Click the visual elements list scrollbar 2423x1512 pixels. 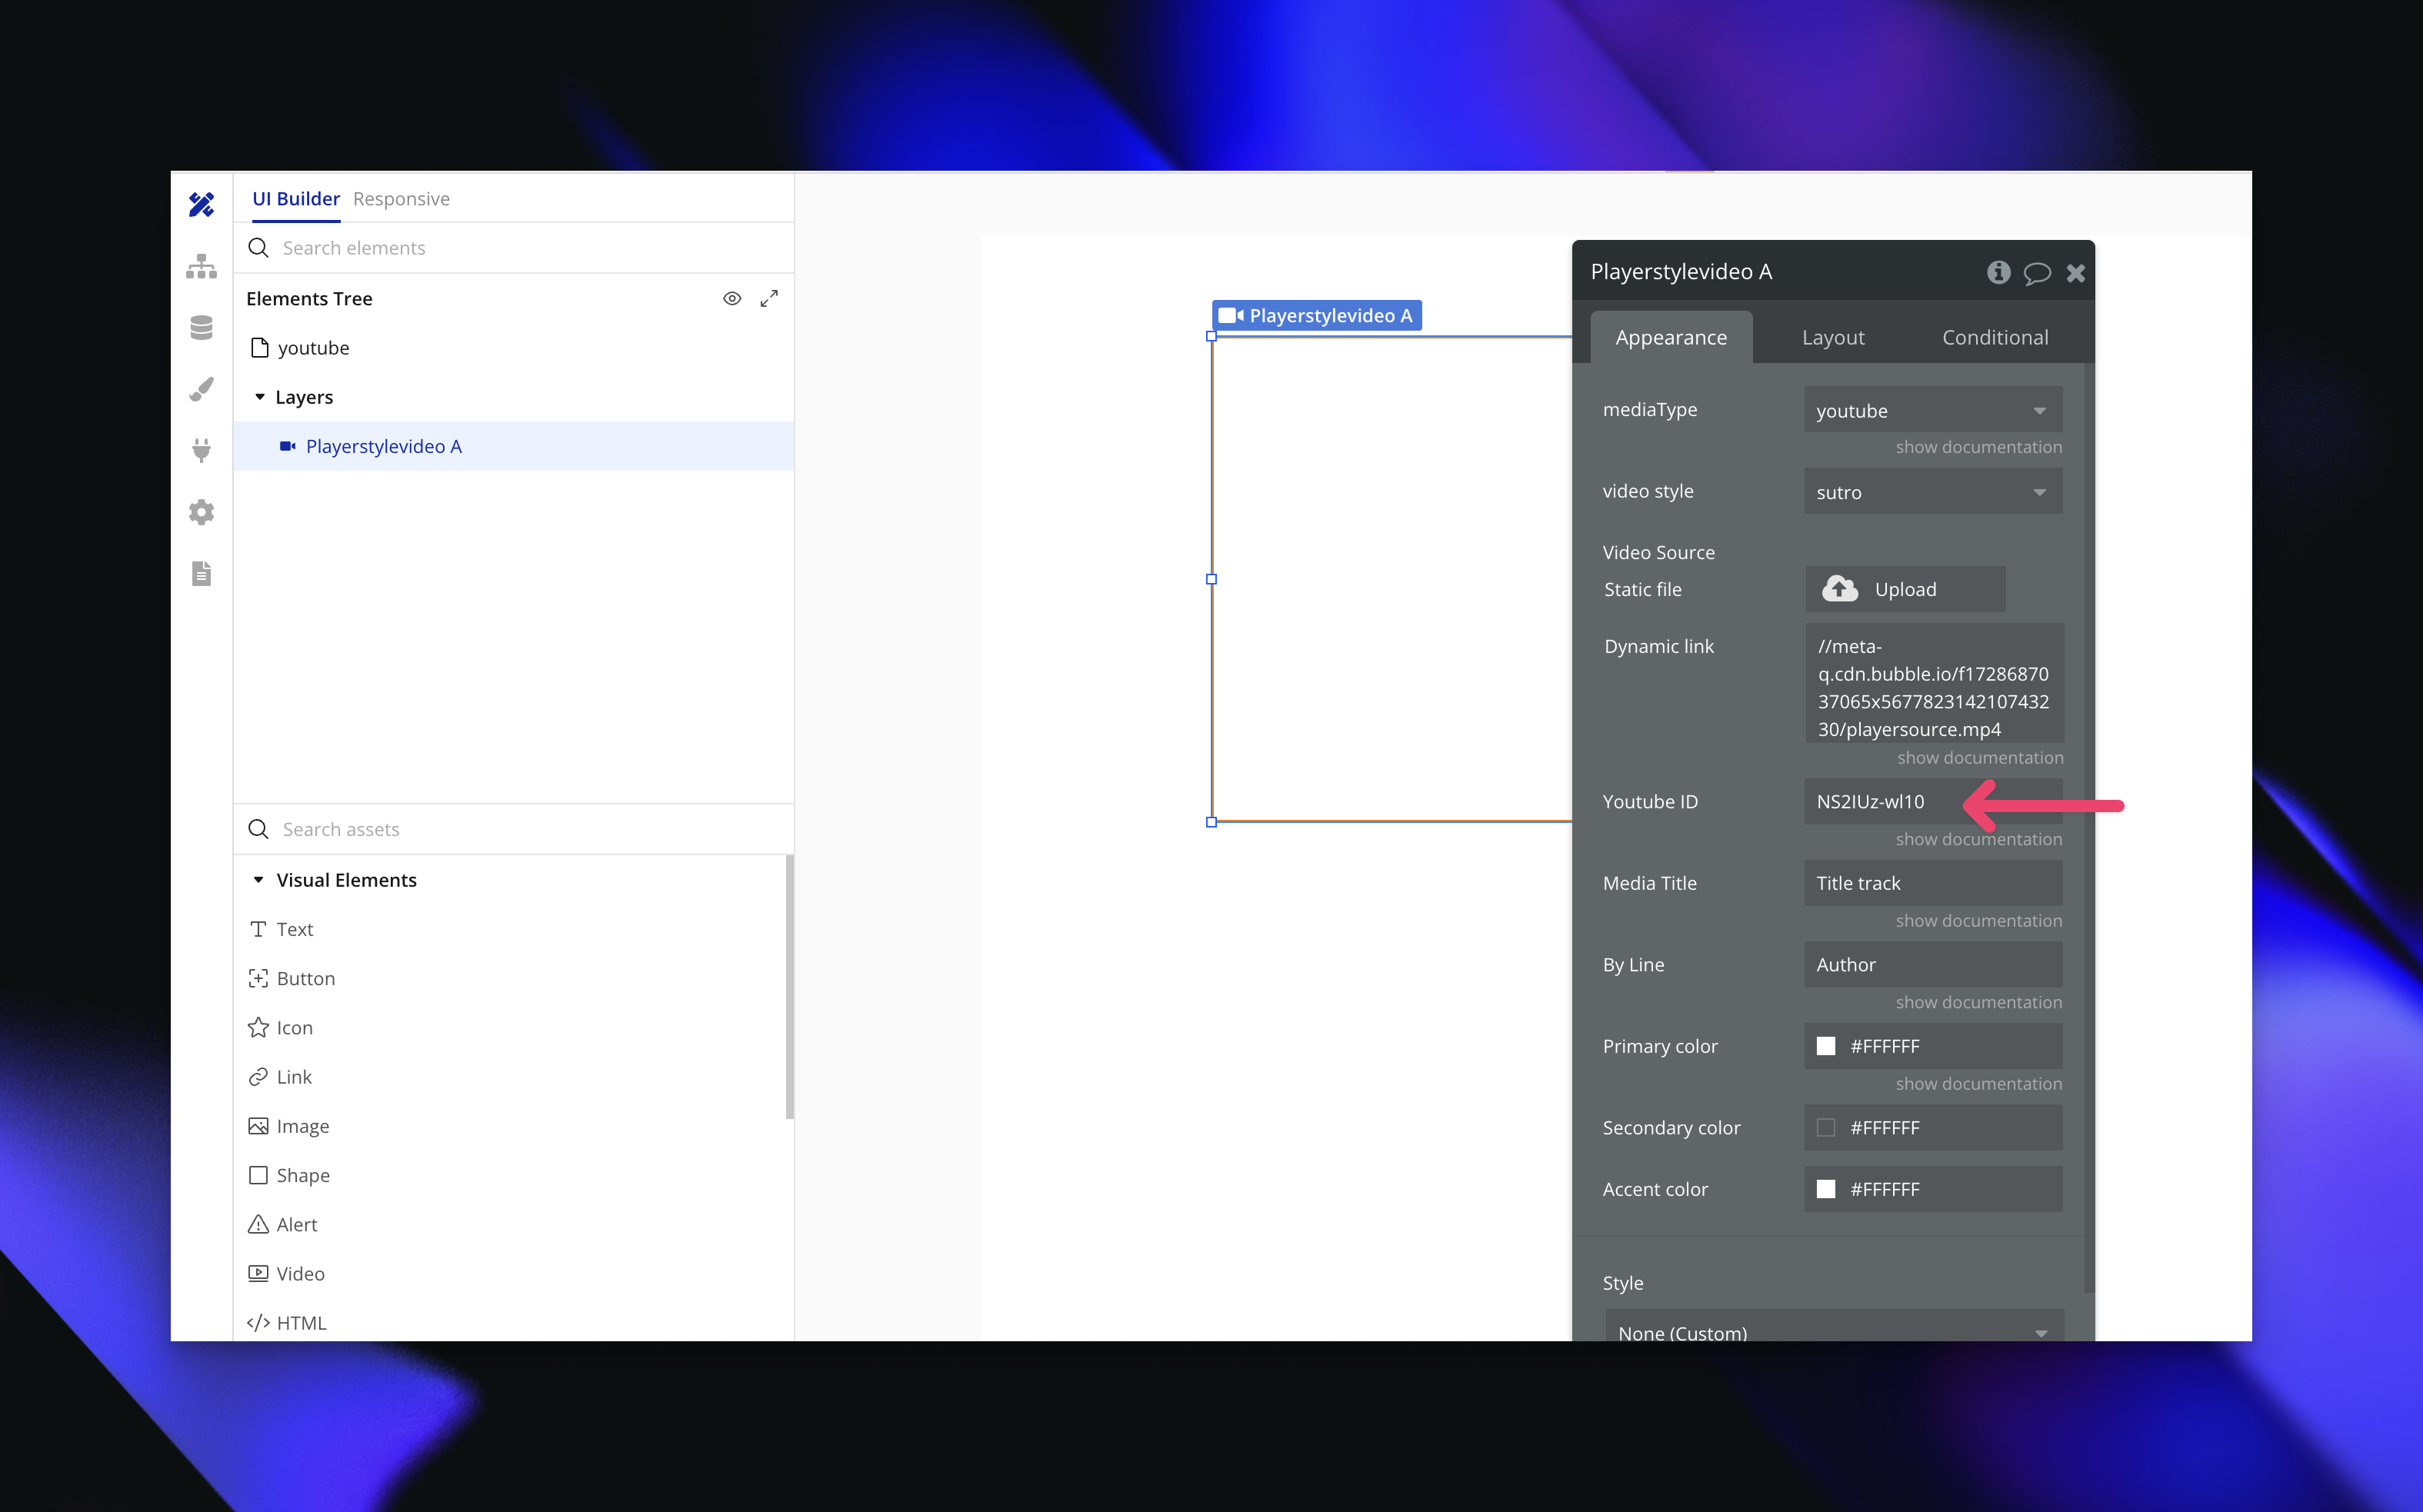pos(789,988)
